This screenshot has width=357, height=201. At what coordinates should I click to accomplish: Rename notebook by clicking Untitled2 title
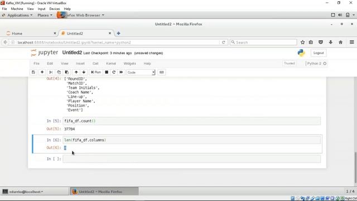point(72,52)
